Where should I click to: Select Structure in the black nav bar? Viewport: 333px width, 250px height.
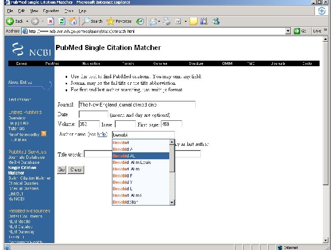196,63
